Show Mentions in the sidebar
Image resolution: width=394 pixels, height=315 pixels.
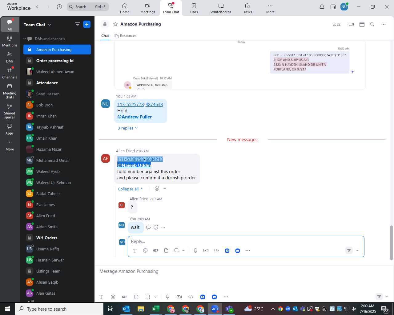10,41
